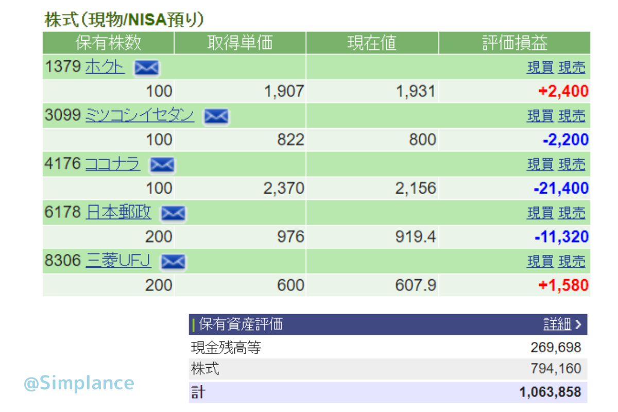The image size is (618, 412).
Task: Click 現売 for ホクト
Action: (572, 67)
